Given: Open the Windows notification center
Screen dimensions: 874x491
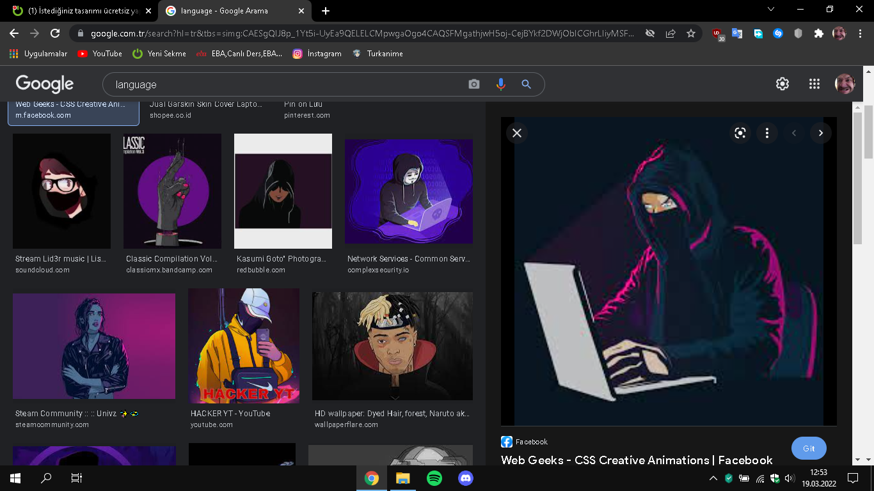Looking at the screenshot, I should tap(852, 478).
